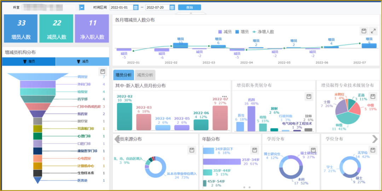Save the 年龄分布 chart image
The width and height of the screenshot is (382, 191).
[254, 150]
